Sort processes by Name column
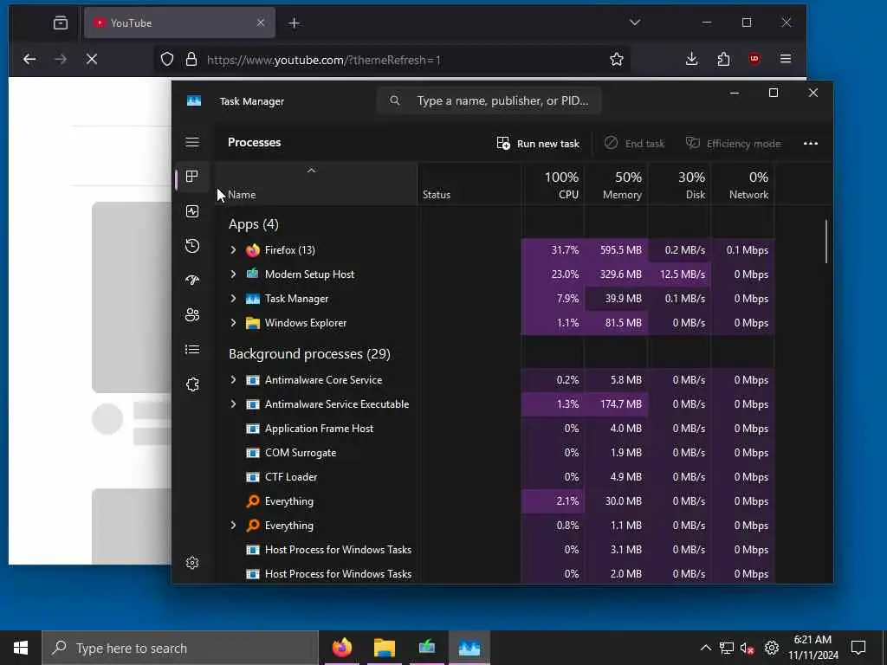 click(x=316, y=184)
